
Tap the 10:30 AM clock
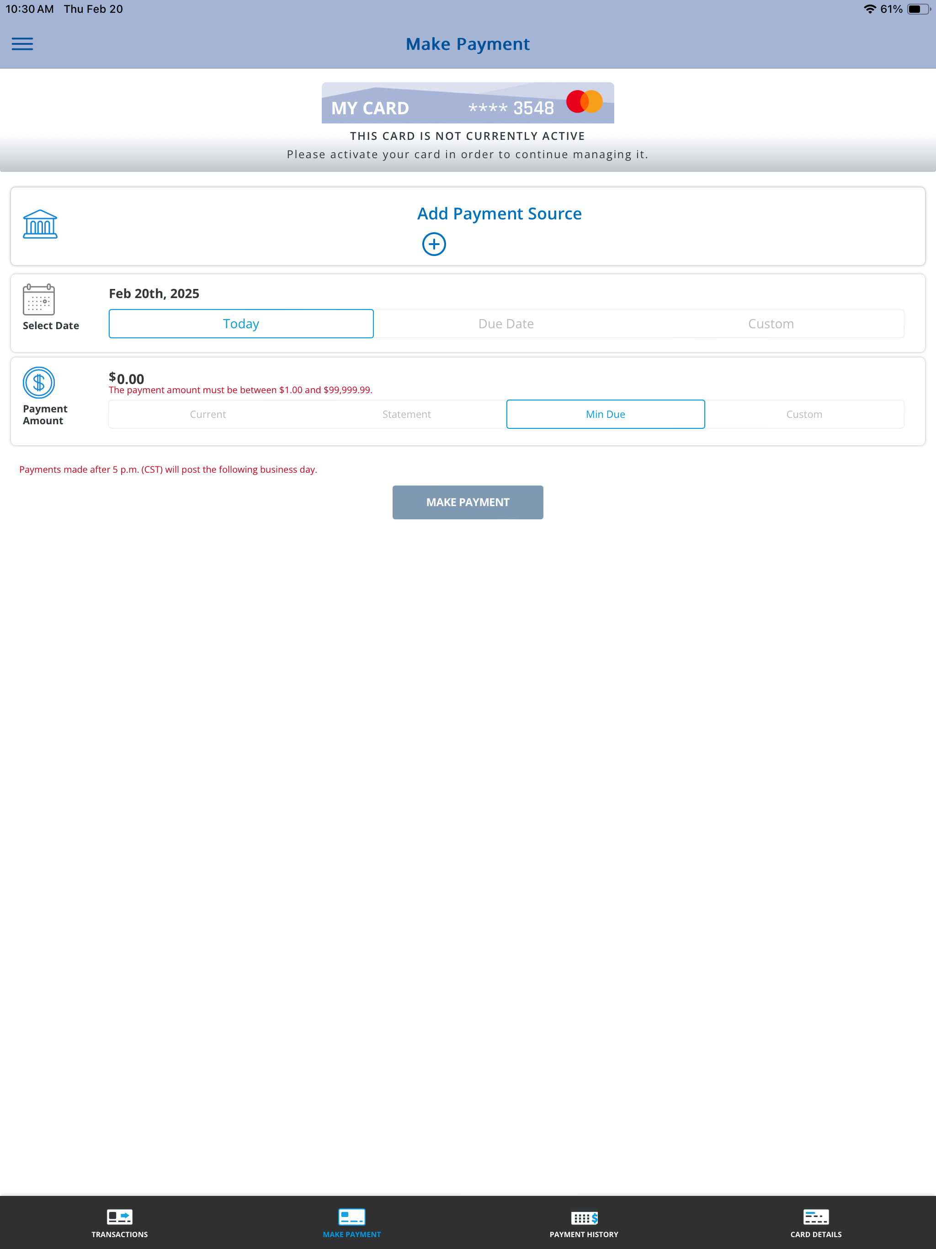click(x=30, y=9)
